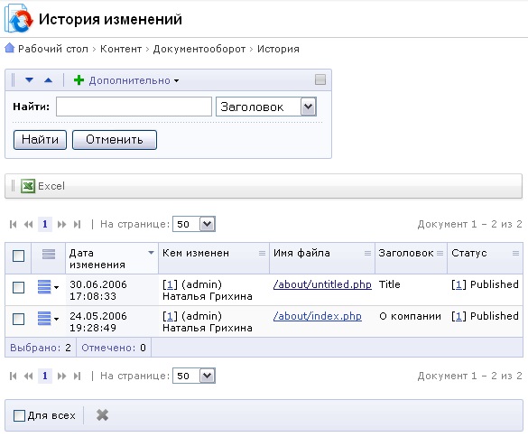Click the filter down arrow icon
The image size is (528, 437).
(29, 80)
